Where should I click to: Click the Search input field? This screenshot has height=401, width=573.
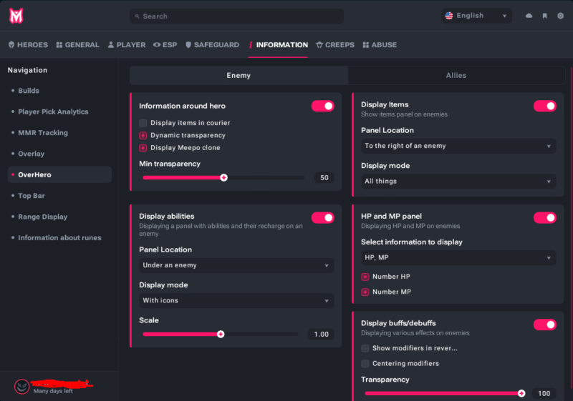click(x=236, y=16)
